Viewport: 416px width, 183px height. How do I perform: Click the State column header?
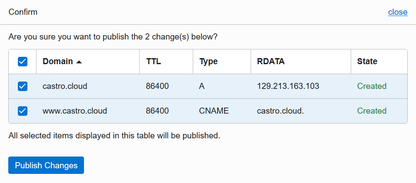click(367, 62)
